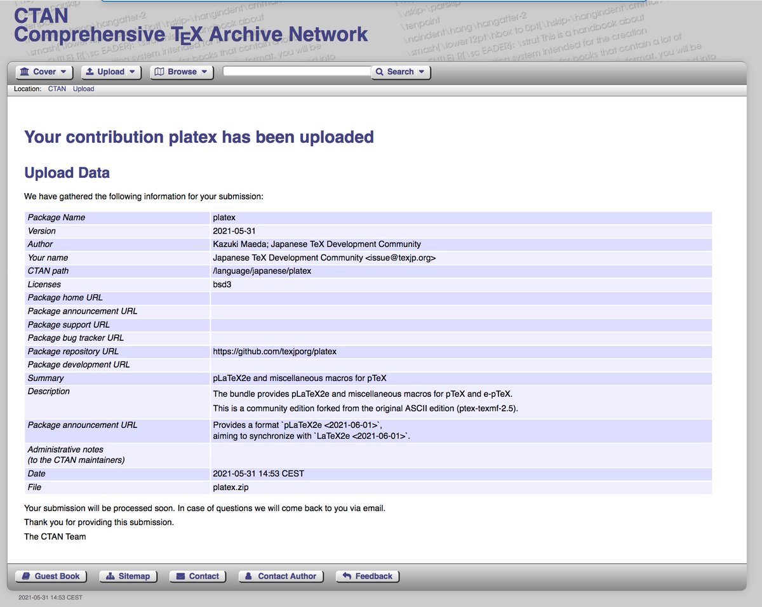Click the Package bug tracker URL label
The width and height of the screenshot is (762, 607).
coord(76,338)
